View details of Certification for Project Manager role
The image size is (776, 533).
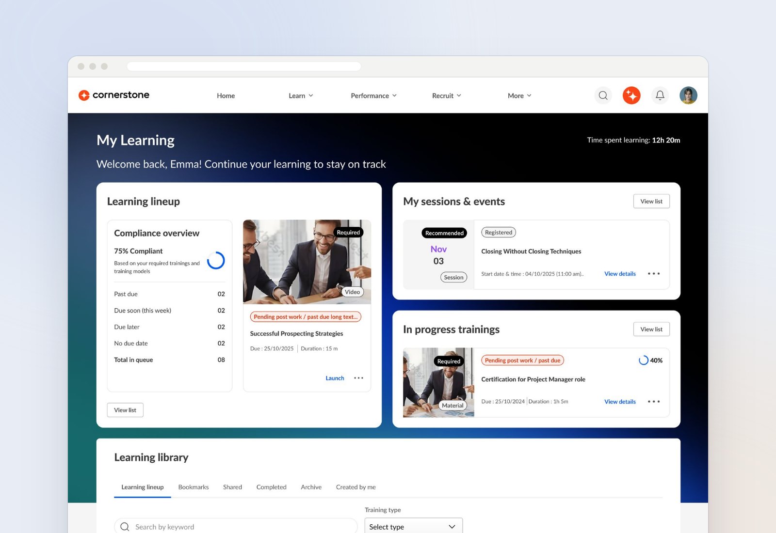(x=620, y=402)
